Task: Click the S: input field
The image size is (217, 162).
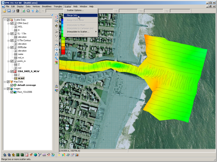Action: click(128, 11)
